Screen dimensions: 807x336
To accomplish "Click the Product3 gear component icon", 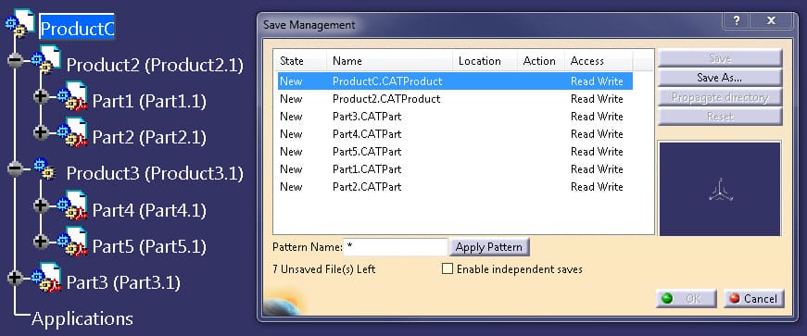I will 44,168.
